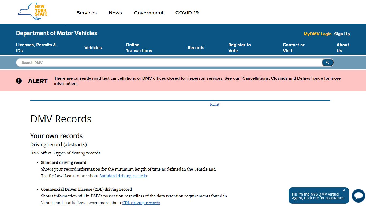This screenshot has width=366, height=206.
Task: Open Standard driving records link
Action: (x=123, y=176)
